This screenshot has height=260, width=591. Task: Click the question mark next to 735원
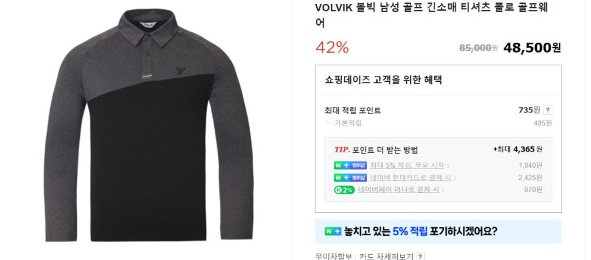pyautogui.click(x=548, y=110)
